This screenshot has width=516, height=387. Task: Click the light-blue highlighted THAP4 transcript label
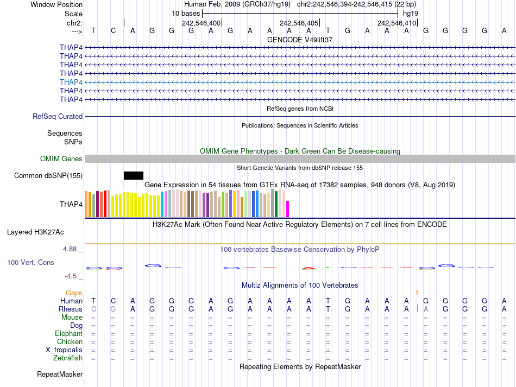(x=71, y=82)
